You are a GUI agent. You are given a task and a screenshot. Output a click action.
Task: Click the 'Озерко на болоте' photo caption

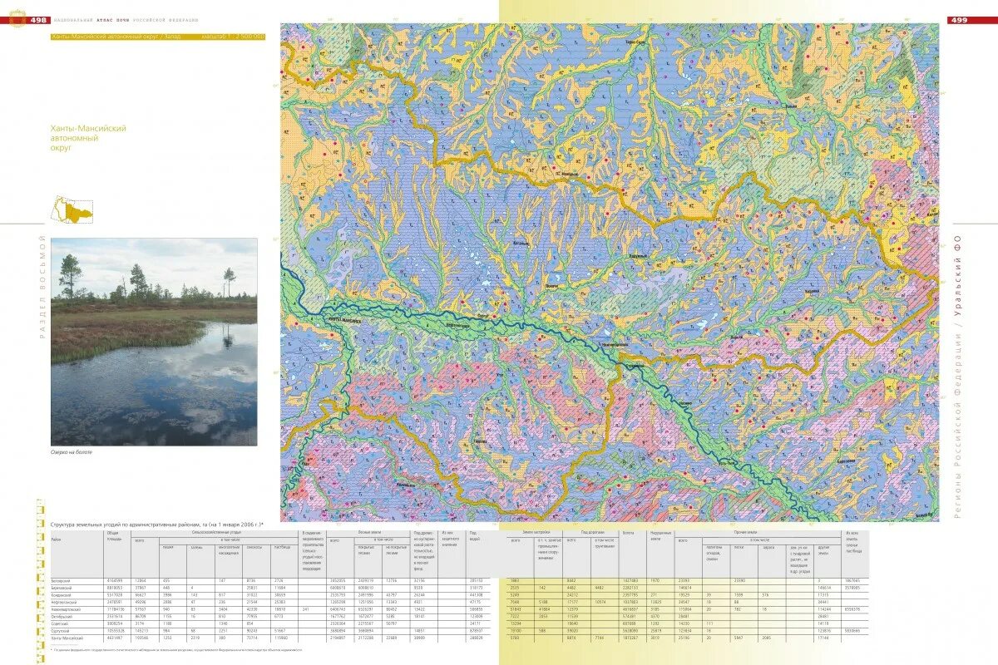point(72,452)
